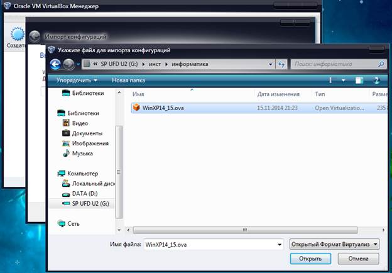Viewport: 392px width, 273px height.
Task: Click the Видео library icon
Action: pyautogui.click(x=66, y=123)
